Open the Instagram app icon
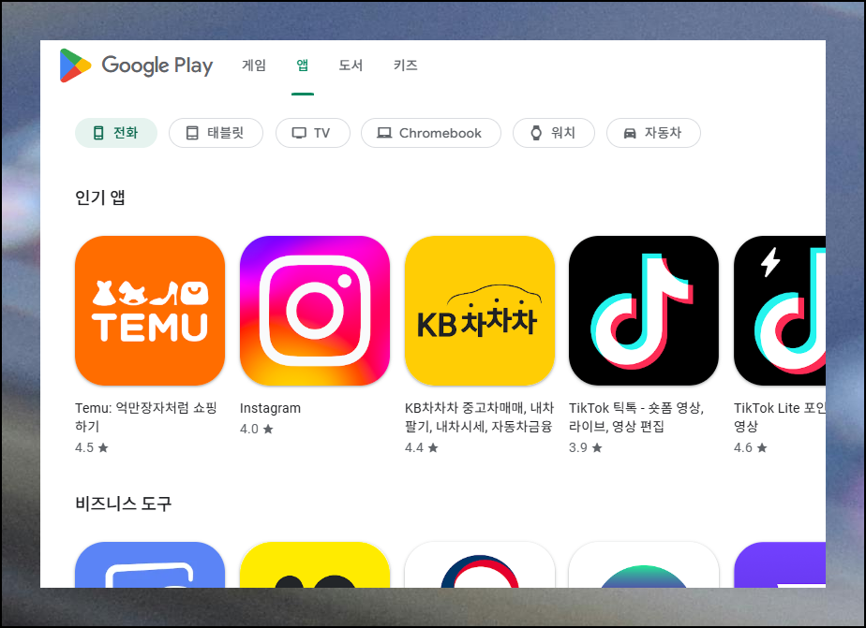Screen dimensions: 866x628 (315, 311)
